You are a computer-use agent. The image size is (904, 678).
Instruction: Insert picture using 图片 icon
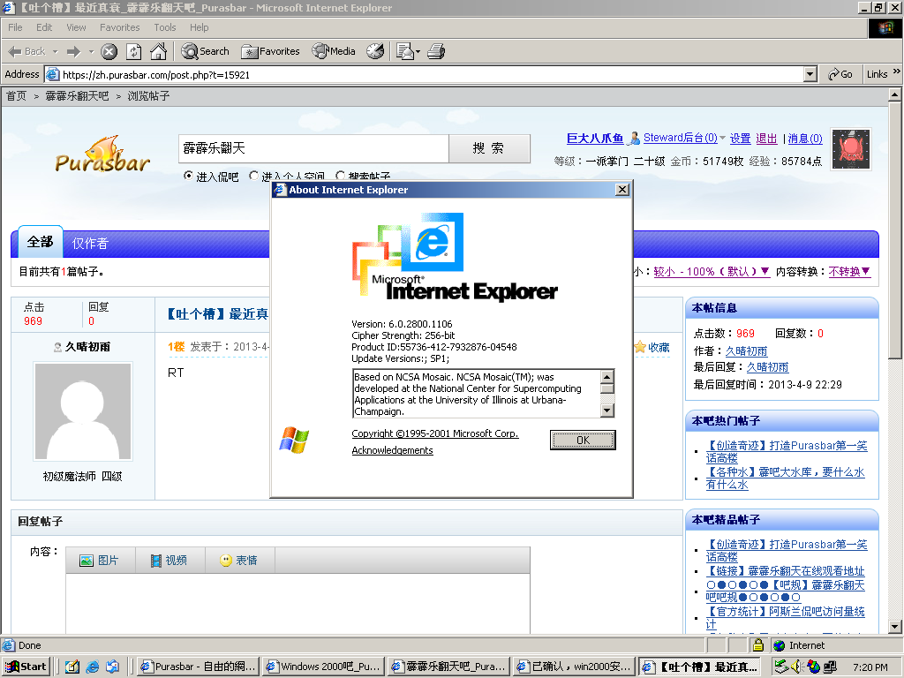tap(99, 561)
